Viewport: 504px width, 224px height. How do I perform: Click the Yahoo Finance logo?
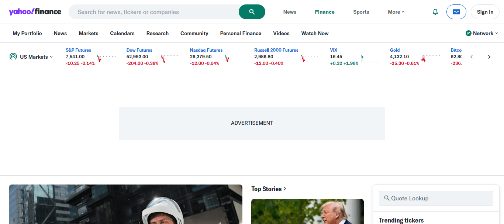click(x=35, y=12)
